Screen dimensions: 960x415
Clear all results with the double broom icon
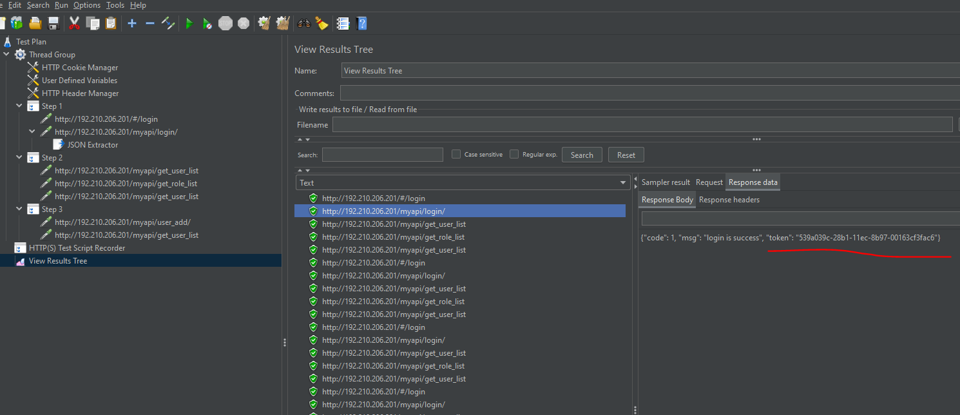tap(282, 24)
